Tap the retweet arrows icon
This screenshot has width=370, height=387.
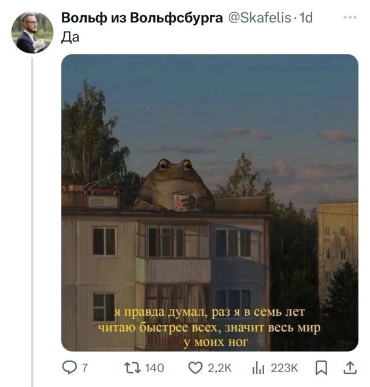click(132, 367)
